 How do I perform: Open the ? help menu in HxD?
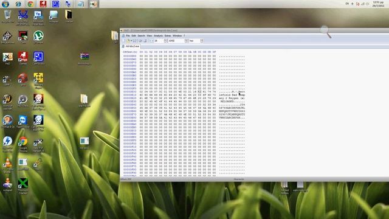coord(184,36)
